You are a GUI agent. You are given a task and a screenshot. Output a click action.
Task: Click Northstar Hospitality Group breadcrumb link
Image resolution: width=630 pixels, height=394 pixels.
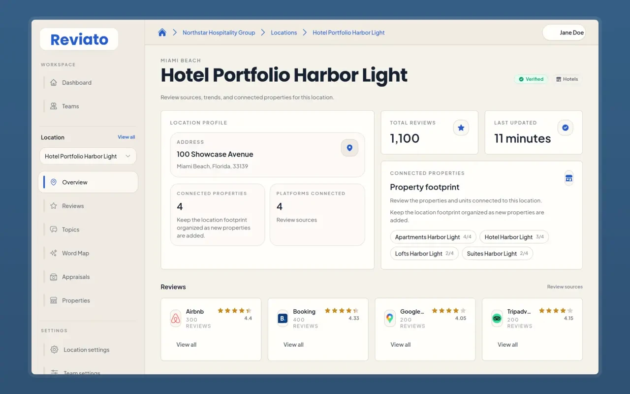[x=219, y=33]
